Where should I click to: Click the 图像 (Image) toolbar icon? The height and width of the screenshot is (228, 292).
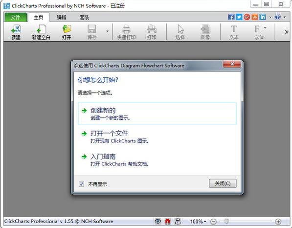coord(205,32)
